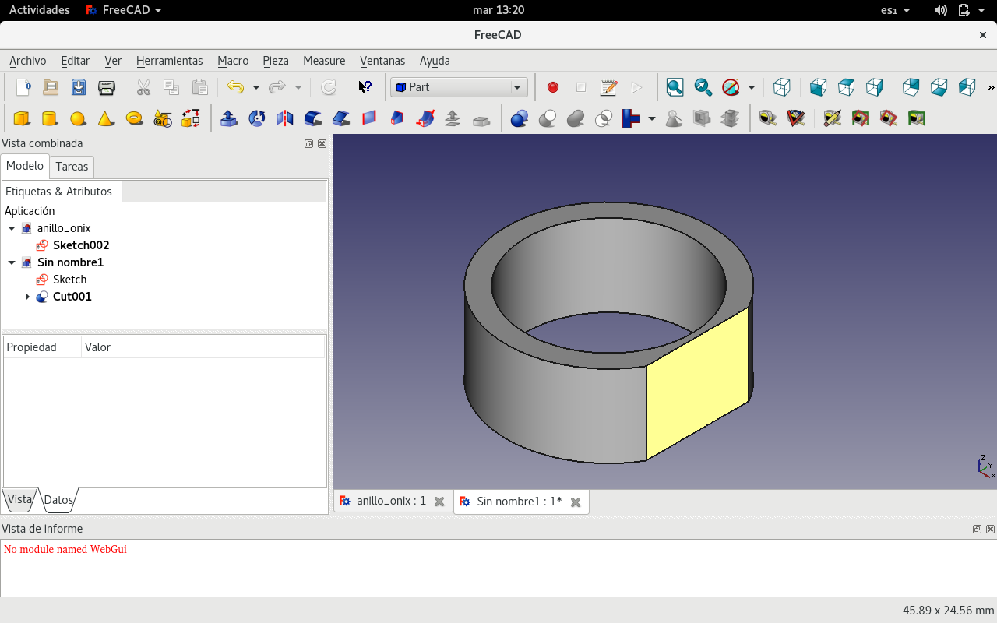
Task: Open the parametric primitives creation tool
Action: pos(162,118)
